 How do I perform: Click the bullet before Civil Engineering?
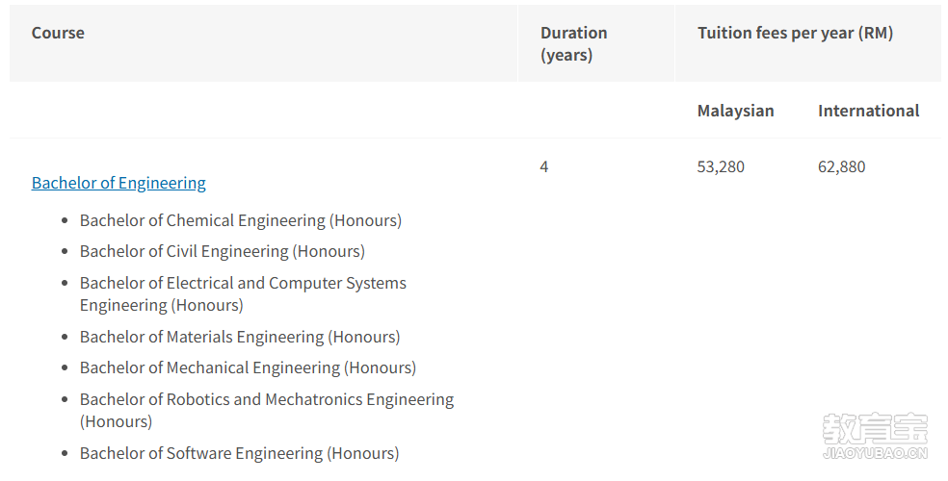click(65, 252)
